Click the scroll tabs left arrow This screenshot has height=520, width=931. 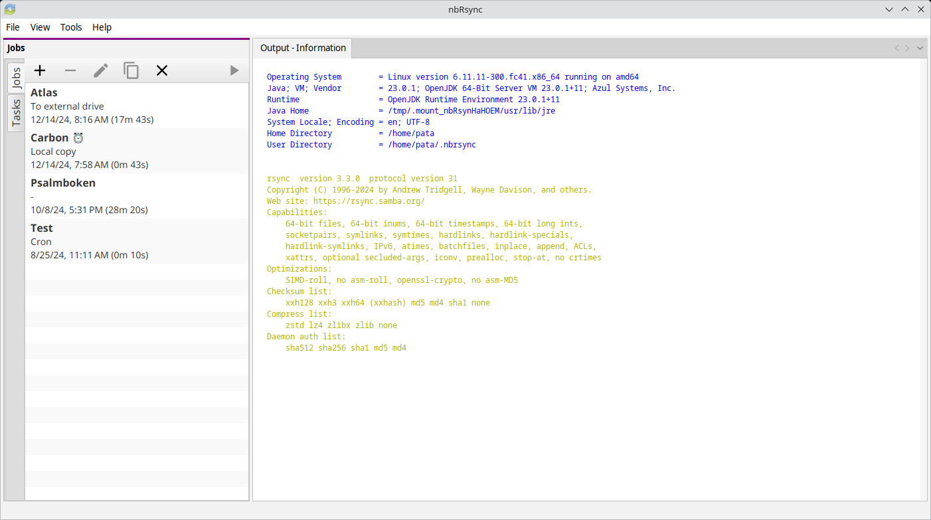tap(897, 48)
